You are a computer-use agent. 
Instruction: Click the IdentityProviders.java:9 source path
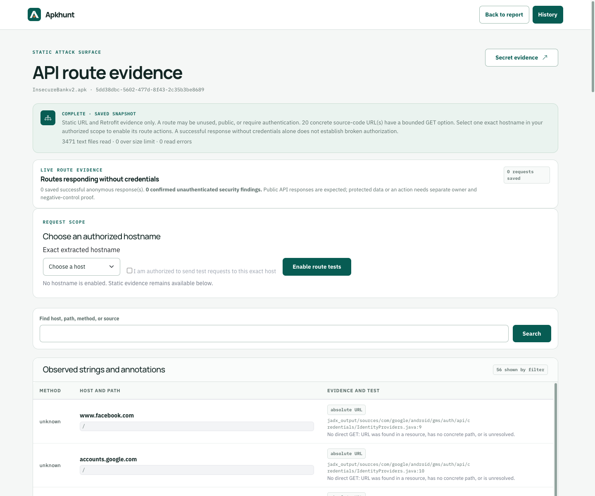399,424
